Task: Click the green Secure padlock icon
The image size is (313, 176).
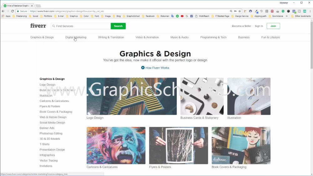Action: [18, 11]
